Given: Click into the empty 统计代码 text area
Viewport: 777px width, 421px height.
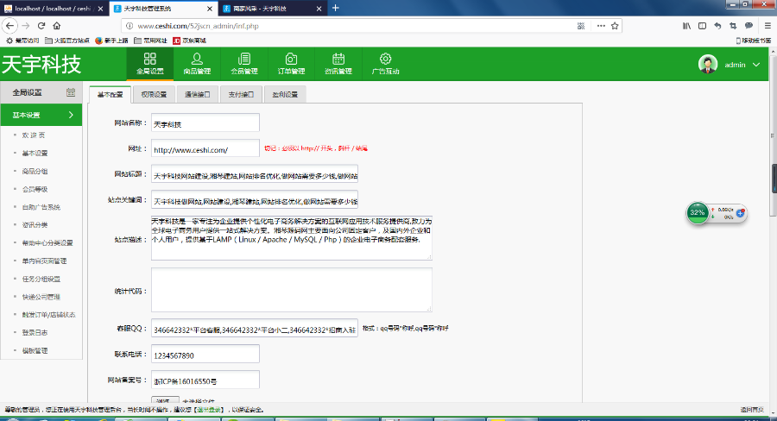Looking at the screenshot, I should point(292,290).
